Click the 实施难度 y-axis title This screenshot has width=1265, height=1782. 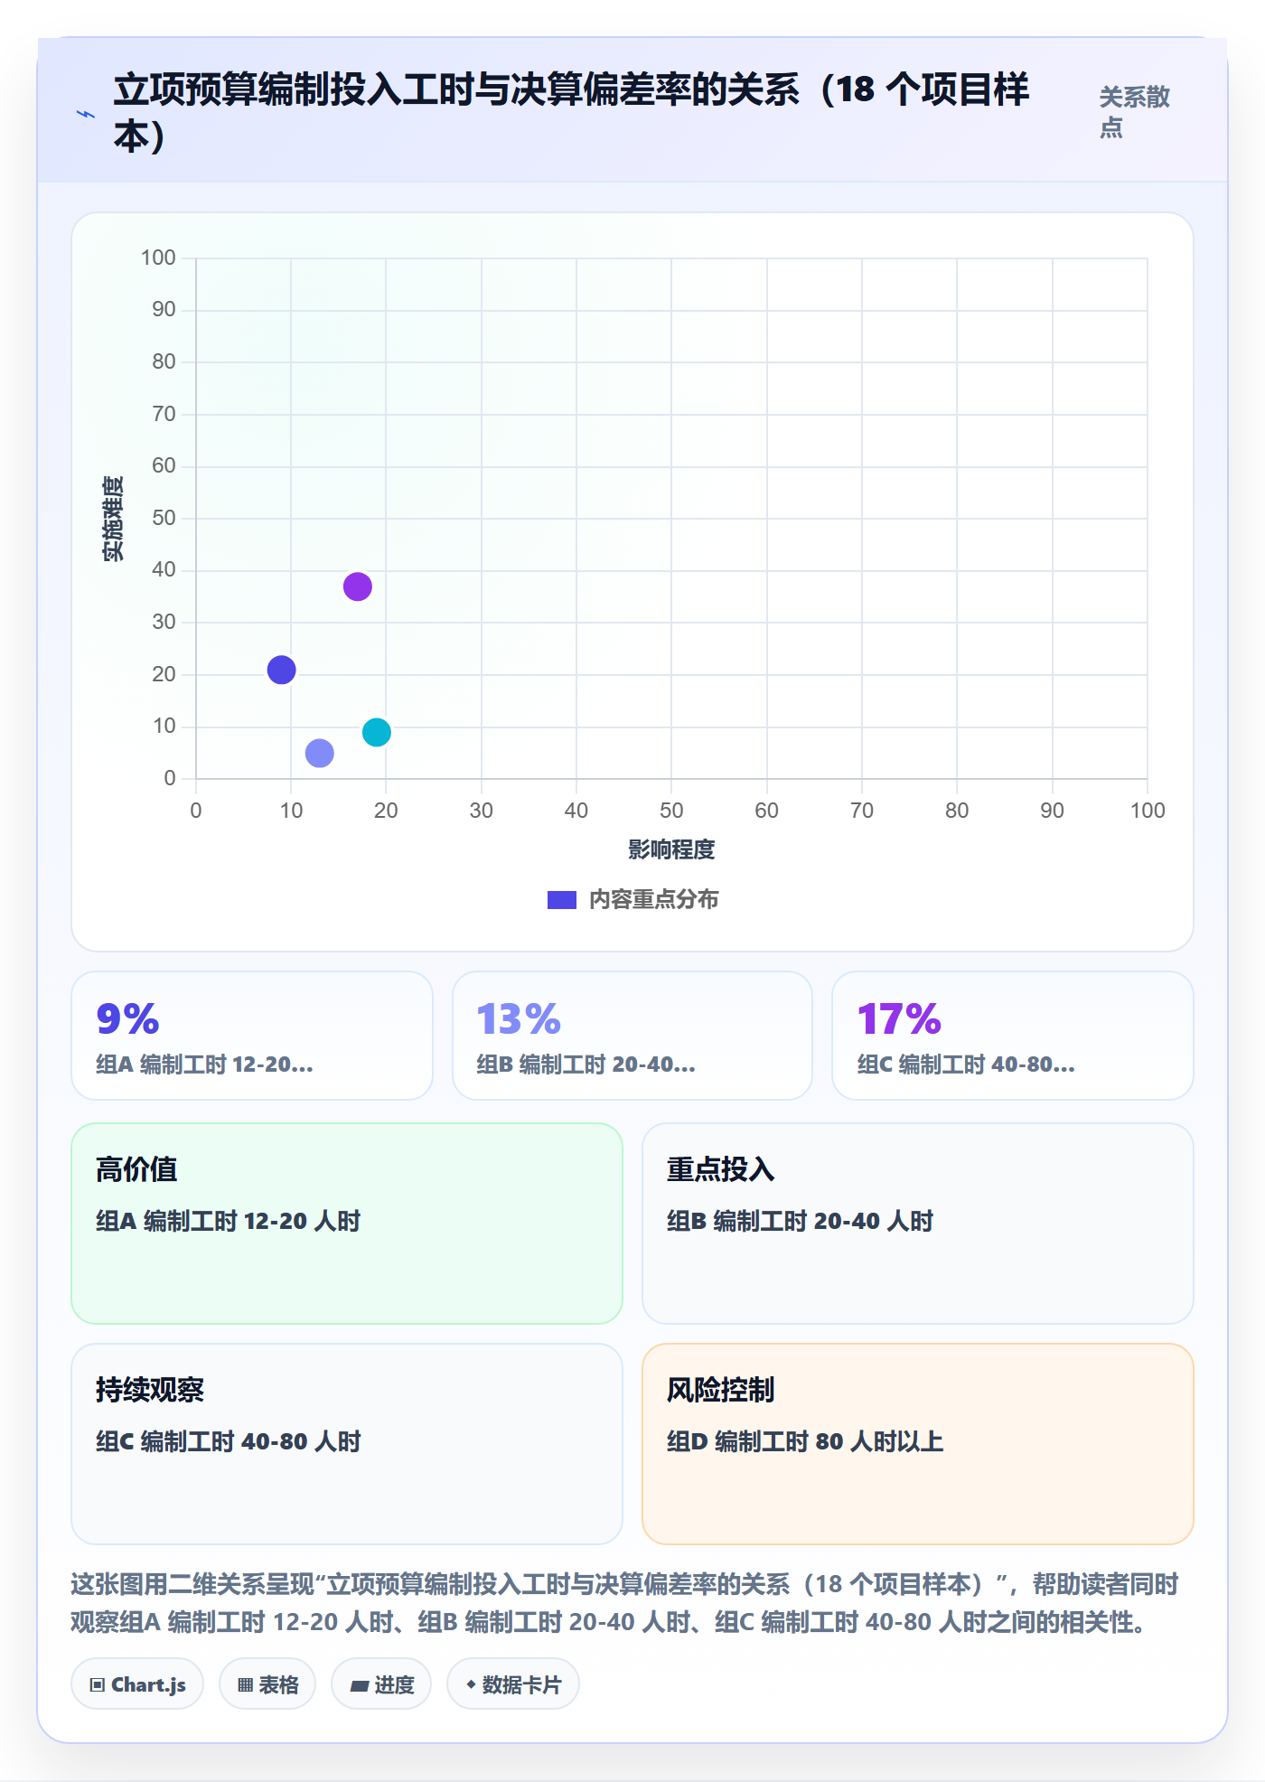pos(113,519)
